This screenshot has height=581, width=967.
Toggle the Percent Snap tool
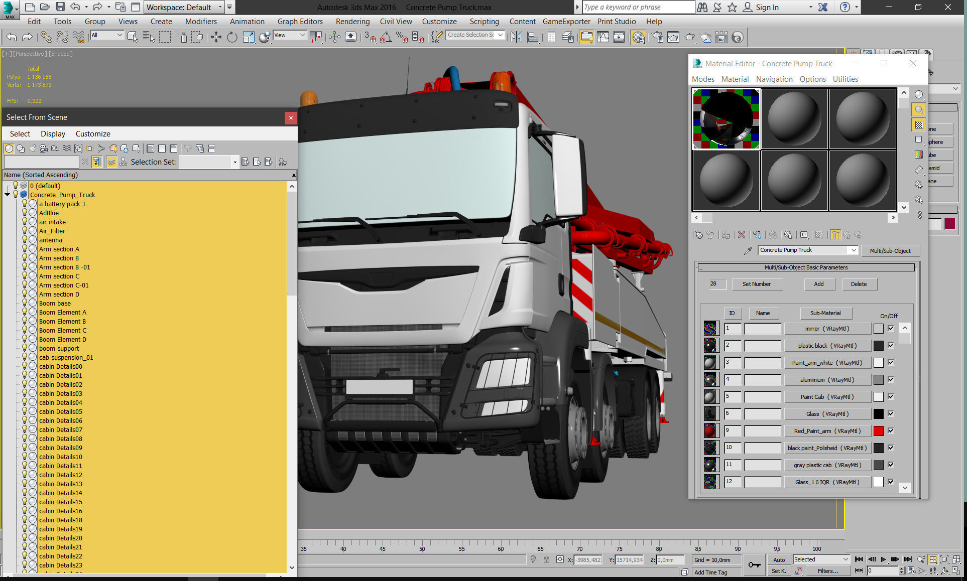(402, 37)
